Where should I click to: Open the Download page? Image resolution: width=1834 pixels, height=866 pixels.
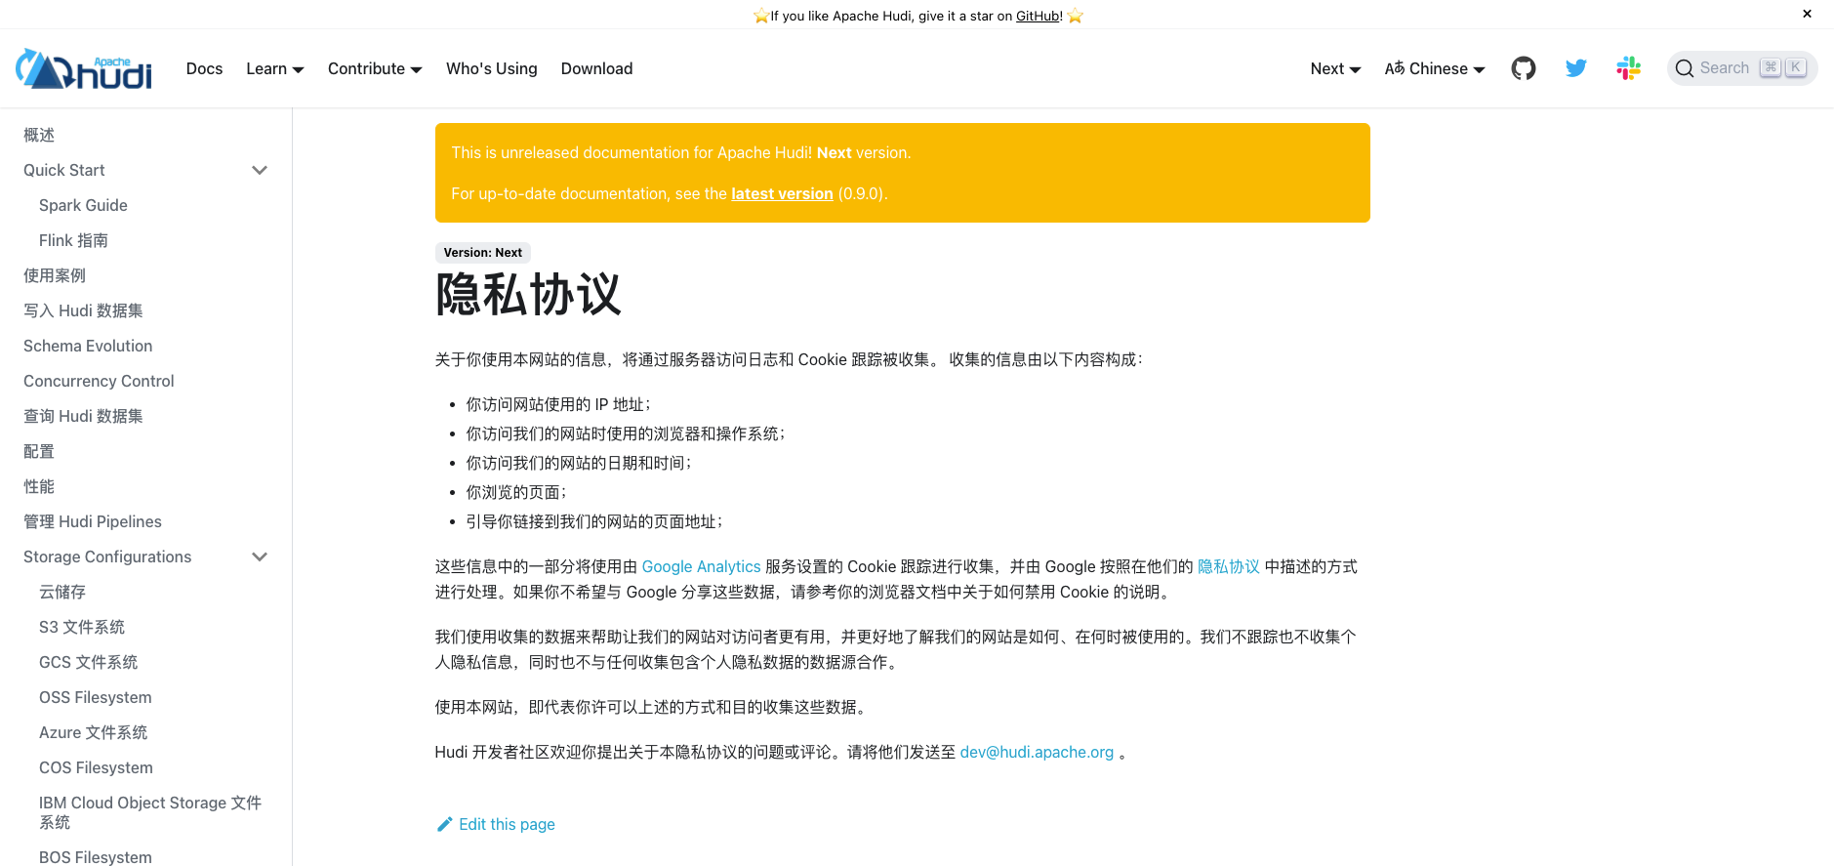[x=596, y=68]
